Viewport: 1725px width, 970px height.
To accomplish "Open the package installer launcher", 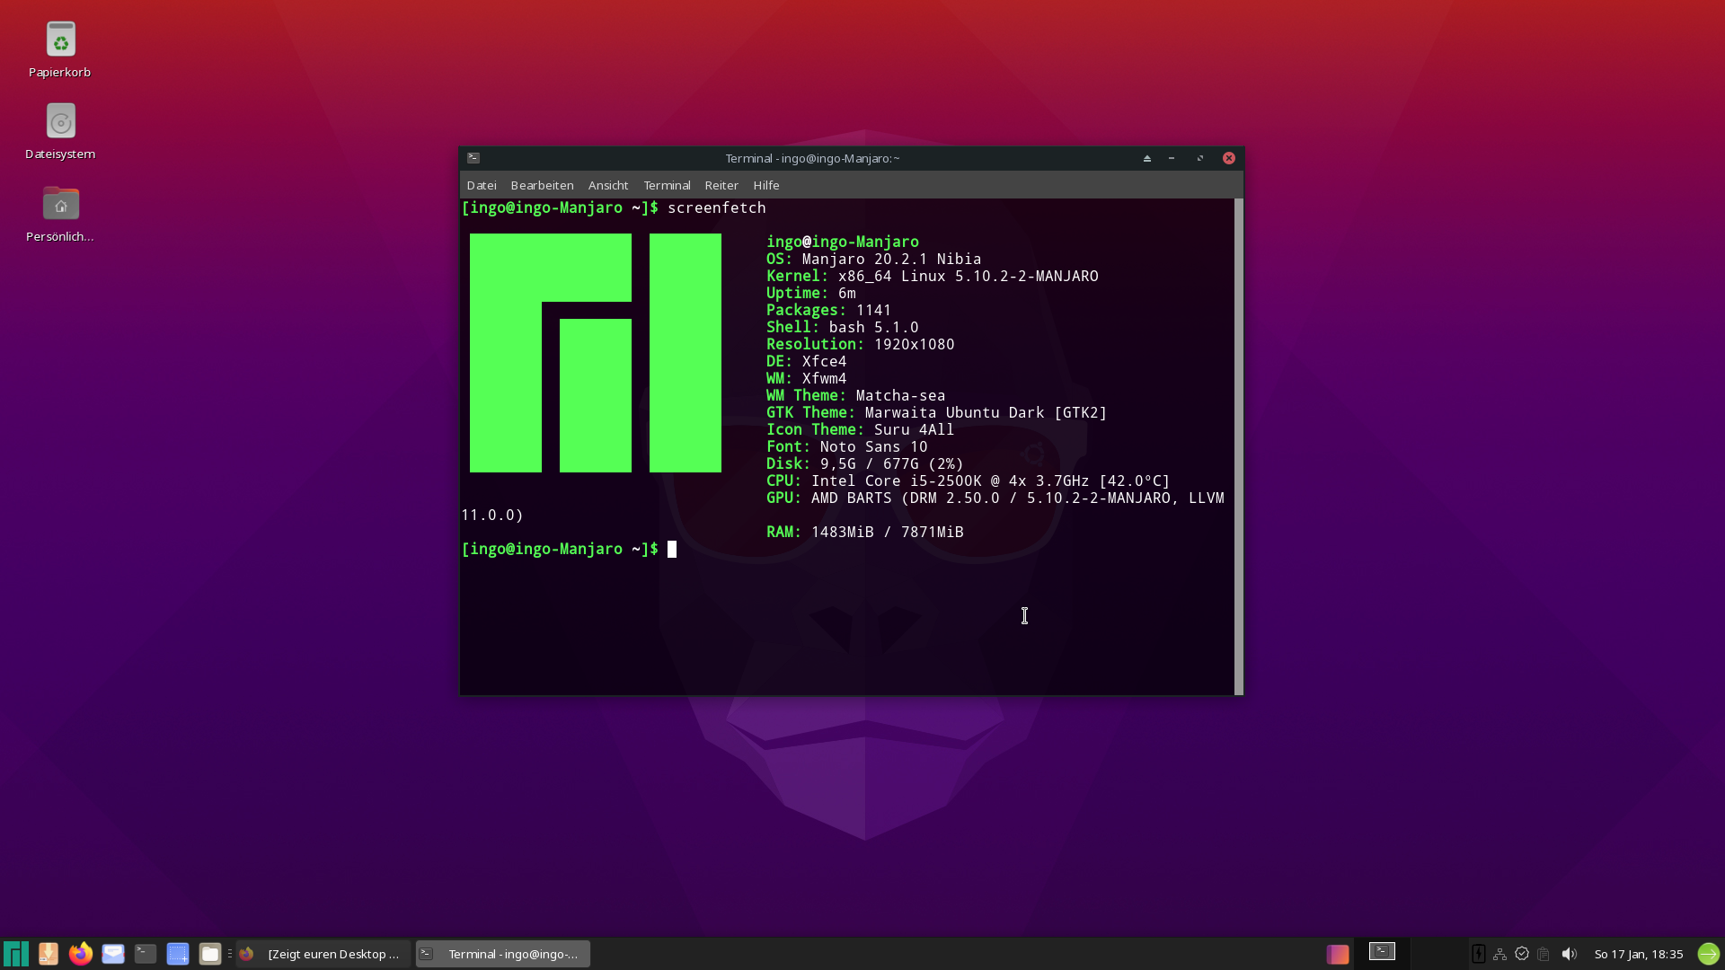I will [x=49, y=954].
